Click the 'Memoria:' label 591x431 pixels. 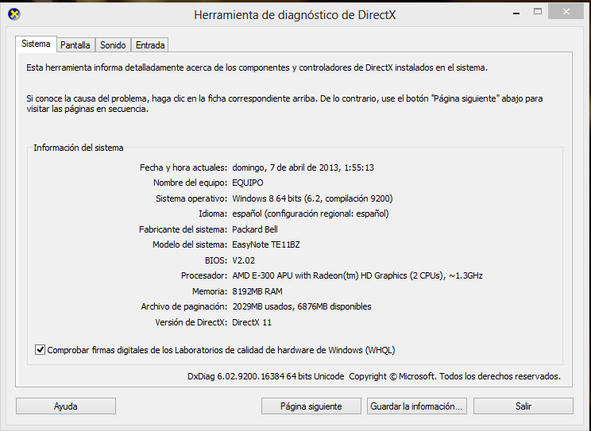coord(210,291)
